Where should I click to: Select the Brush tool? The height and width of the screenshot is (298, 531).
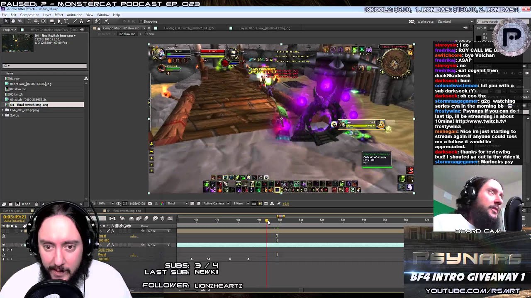tap(74, 21)
